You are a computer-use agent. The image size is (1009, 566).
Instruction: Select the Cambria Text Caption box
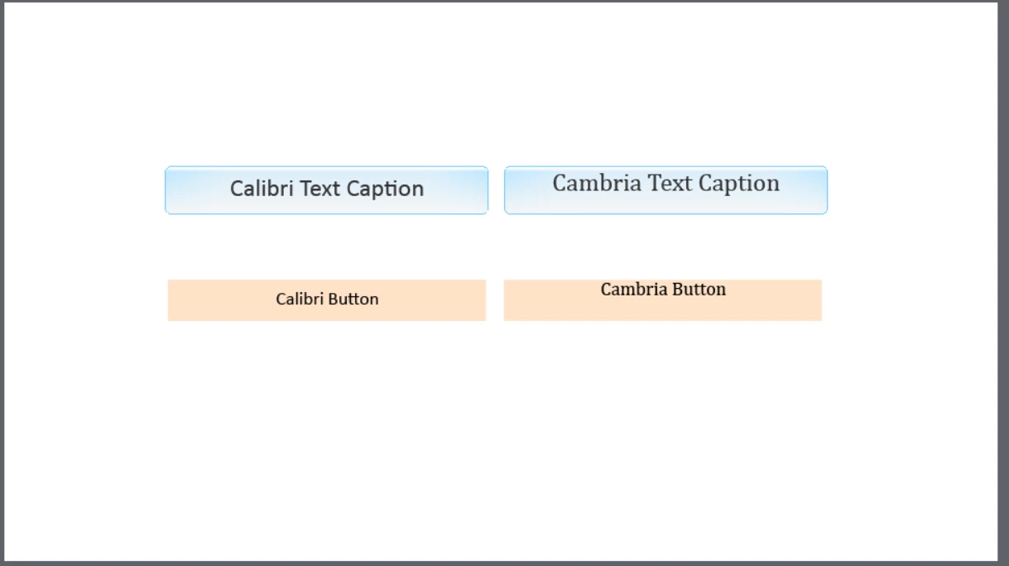coord(665,190)
